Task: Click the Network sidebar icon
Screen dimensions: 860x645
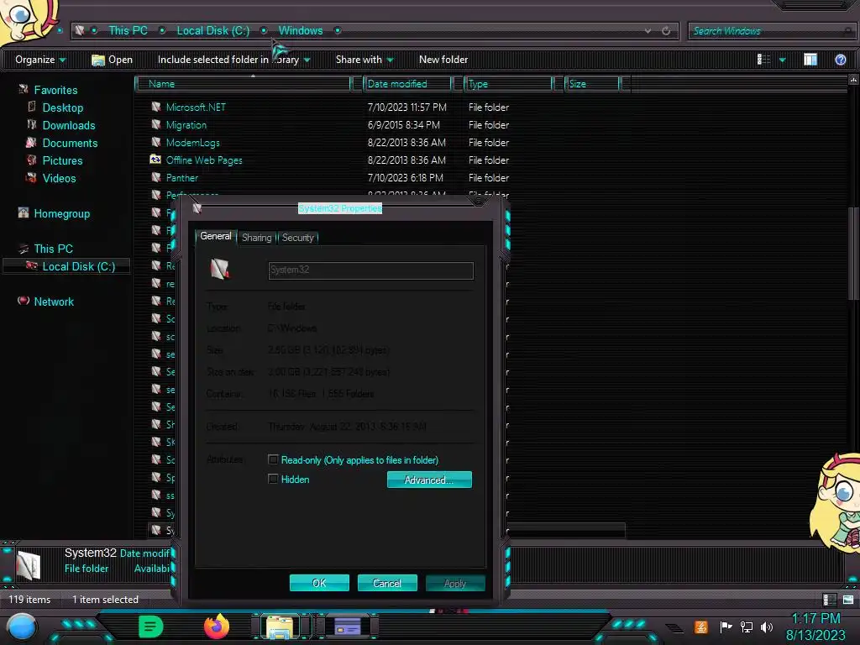Action: (23, 301)
